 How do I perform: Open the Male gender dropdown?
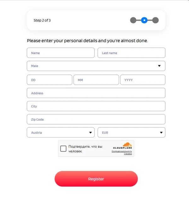96,66
